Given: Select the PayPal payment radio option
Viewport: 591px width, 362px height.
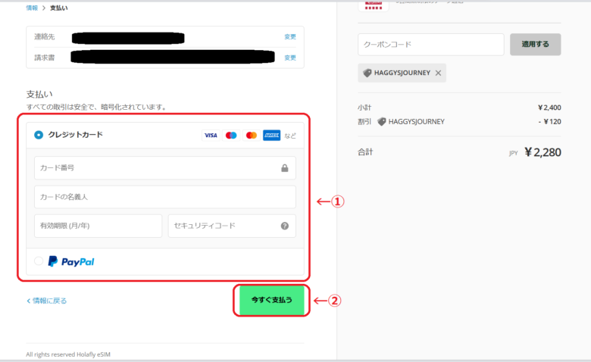Looking at the screenshot, I should pos(39,261).
